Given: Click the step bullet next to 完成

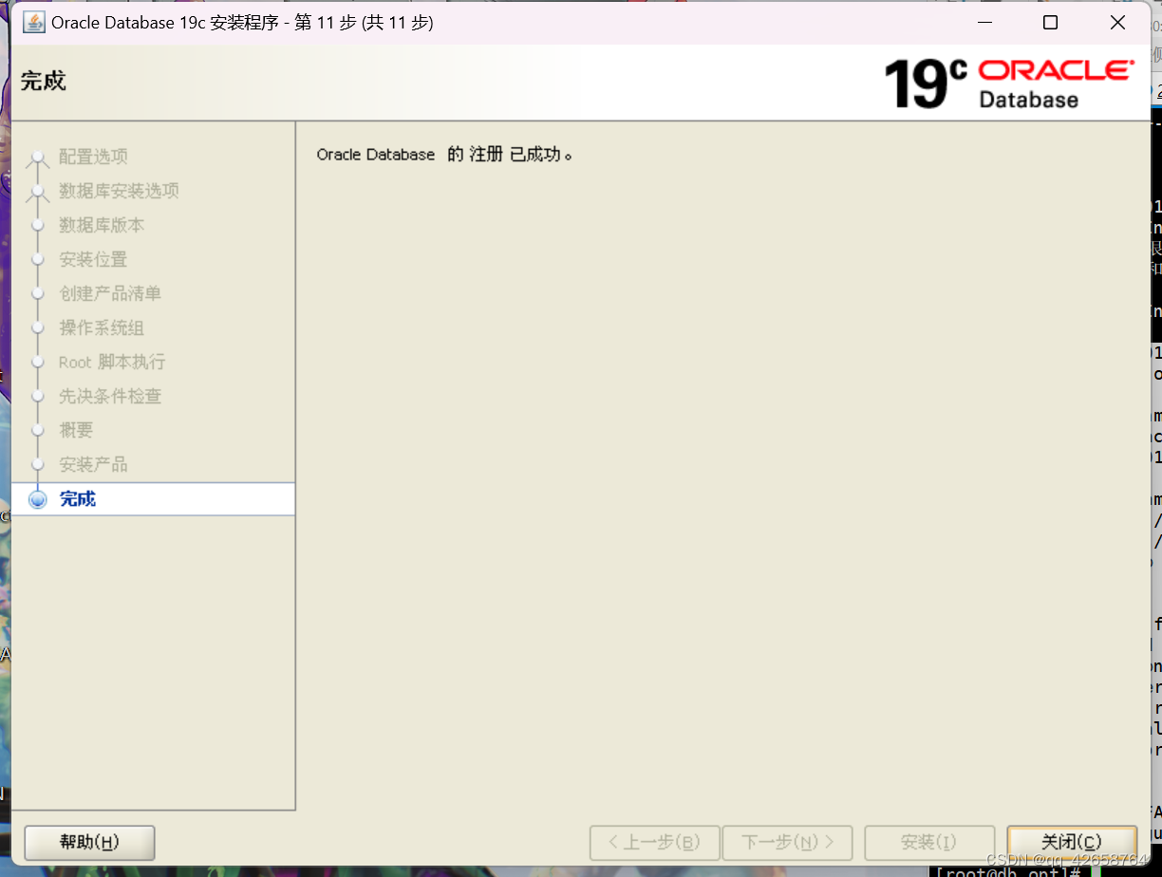Looking at the screenshot, I should pyautogui.click(x=38, y=499).
